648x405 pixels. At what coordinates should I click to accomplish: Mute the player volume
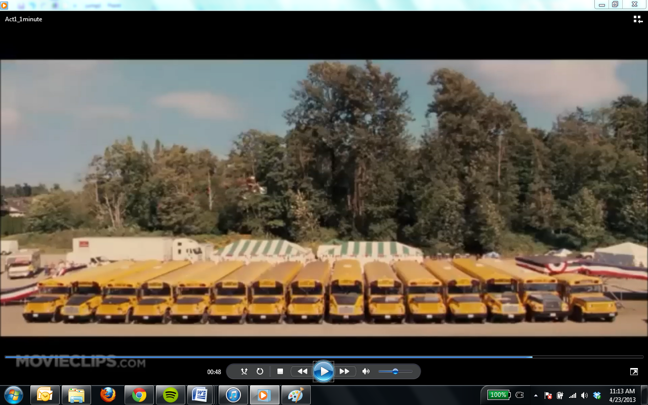[366, 372]
